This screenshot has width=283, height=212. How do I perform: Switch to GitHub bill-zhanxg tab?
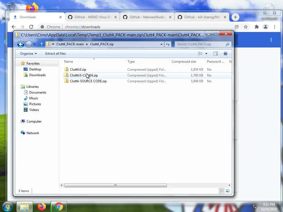click(x=202, y=17)
